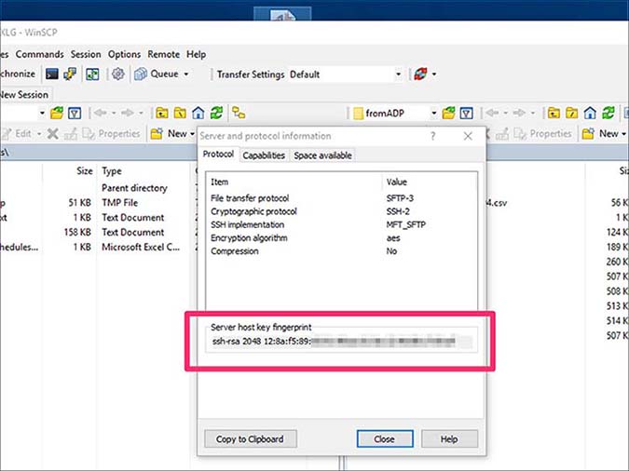Open the Commands menu
Image resolution: width=629 pixels, height=471 pixels.
[39, 55]
